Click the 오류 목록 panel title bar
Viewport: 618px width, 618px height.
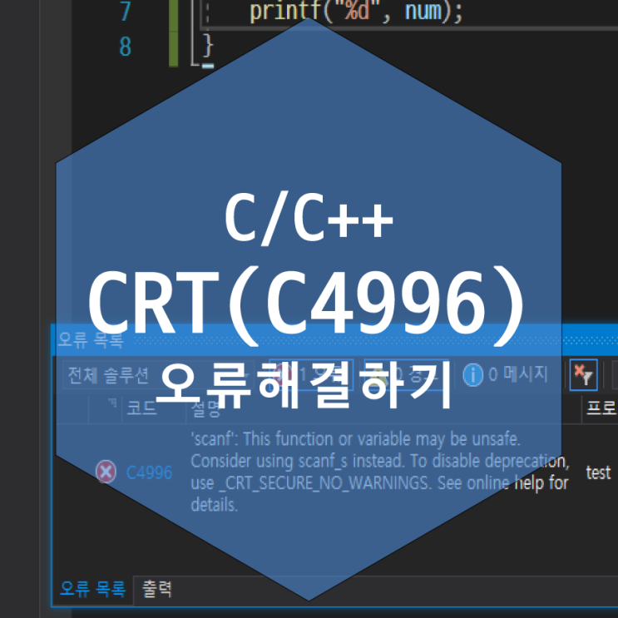335,339
